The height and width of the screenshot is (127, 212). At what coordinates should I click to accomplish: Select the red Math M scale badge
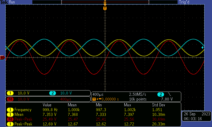pyautogui.click(x=10, y=99)
